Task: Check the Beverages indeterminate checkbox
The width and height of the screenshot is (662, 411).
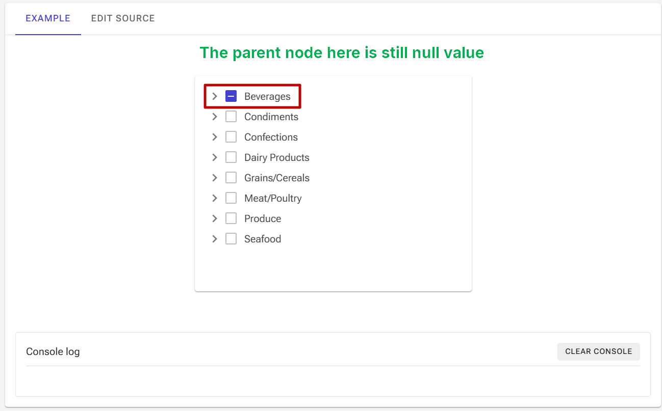Action: 231,96
